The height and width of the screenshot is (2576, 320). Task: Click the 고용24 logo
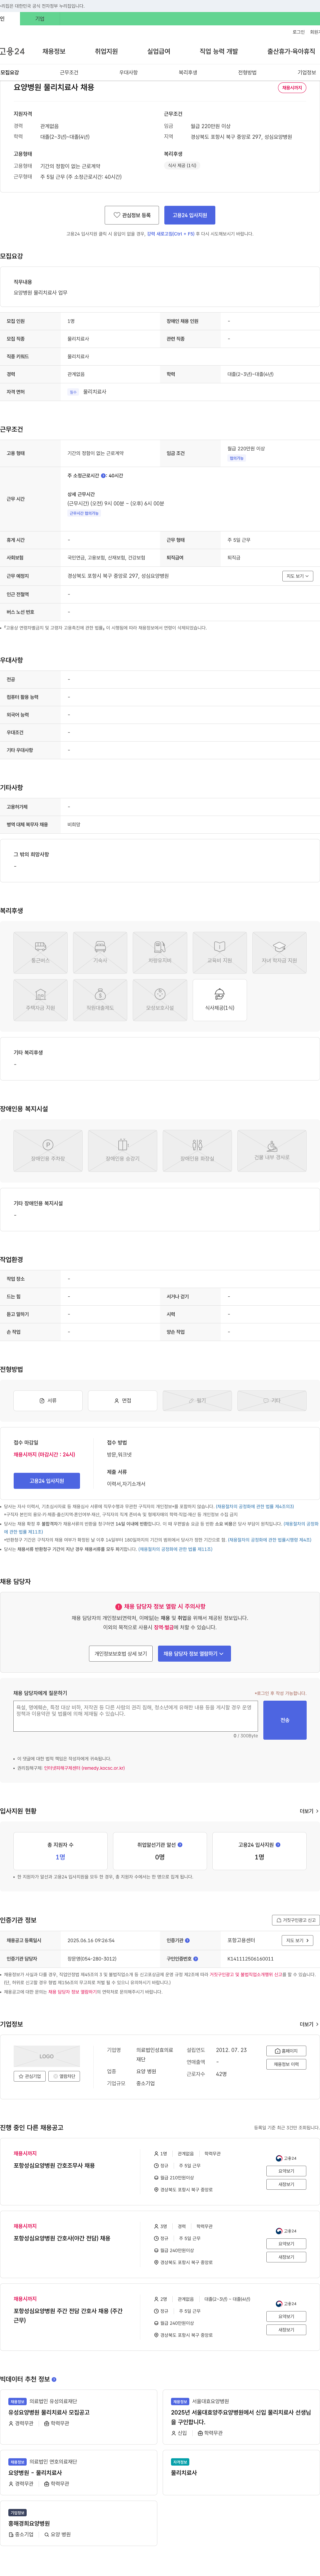[x=12, y=51]
